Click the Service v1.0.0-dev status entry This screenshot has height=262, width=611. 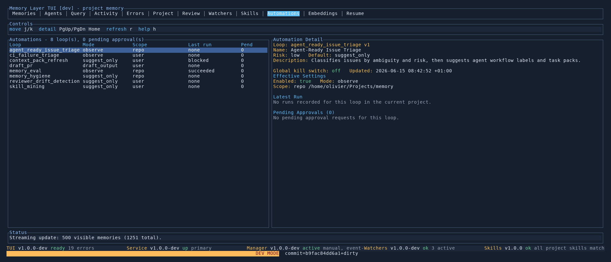(153, 248)
